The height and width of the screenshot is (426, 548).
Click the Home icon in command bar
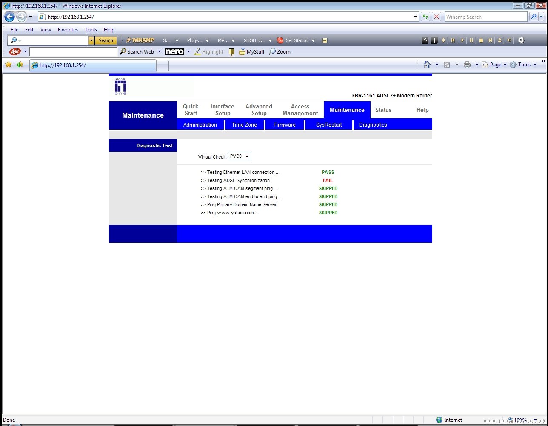pos(427,65)
